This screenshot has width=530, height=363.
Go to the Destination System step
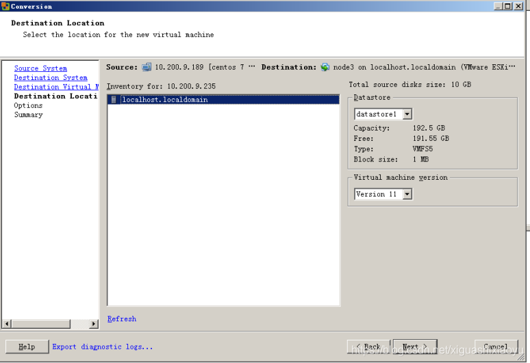51,78
